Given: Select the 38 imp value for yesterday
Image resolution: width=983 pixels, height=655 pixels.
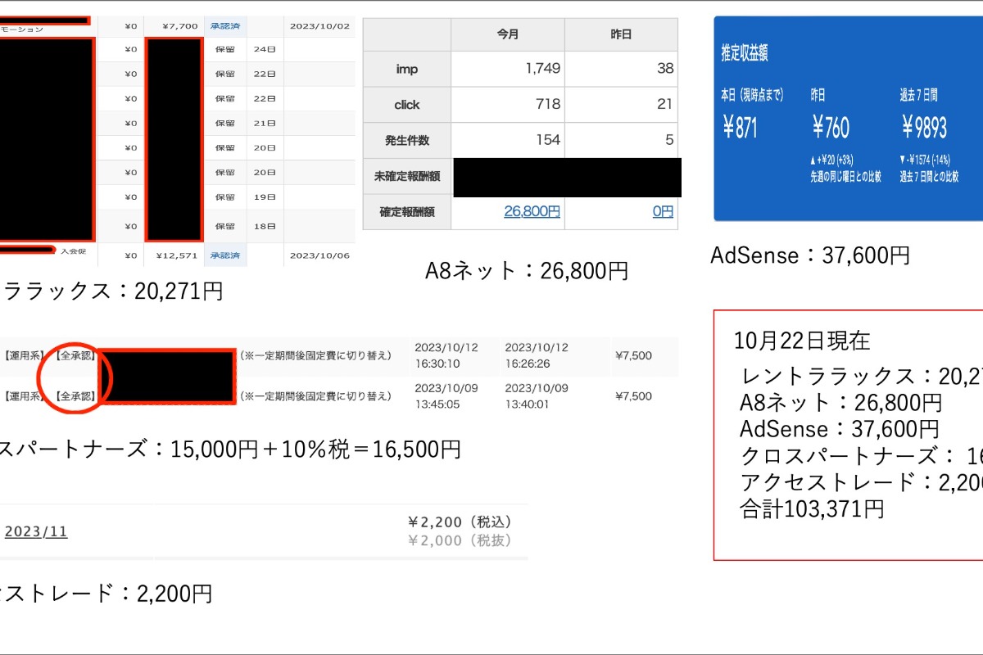Looking at the screenshot, I should [x=665, y=69].
